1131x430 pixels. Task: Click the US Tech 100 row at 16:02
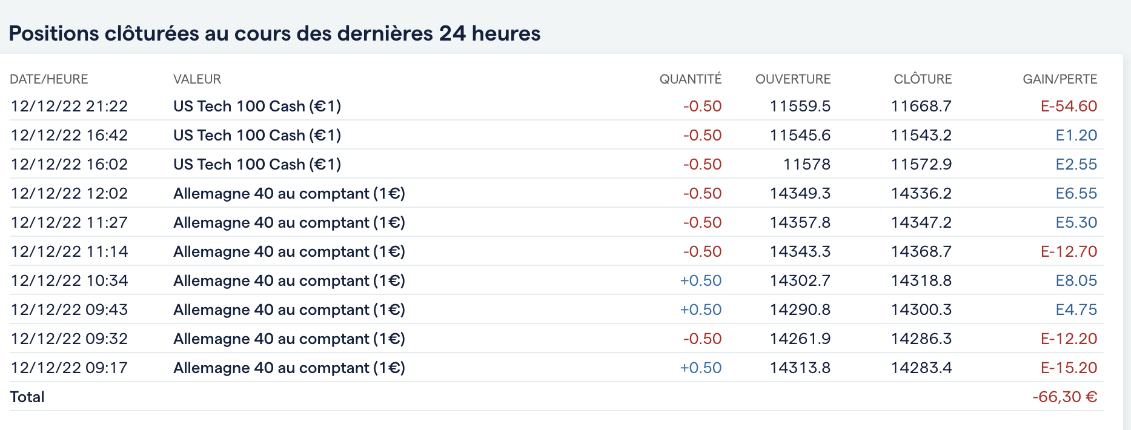(257, 165)
